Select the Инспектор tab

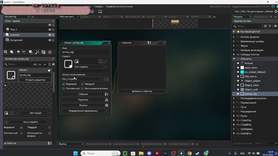pos(10,16)
